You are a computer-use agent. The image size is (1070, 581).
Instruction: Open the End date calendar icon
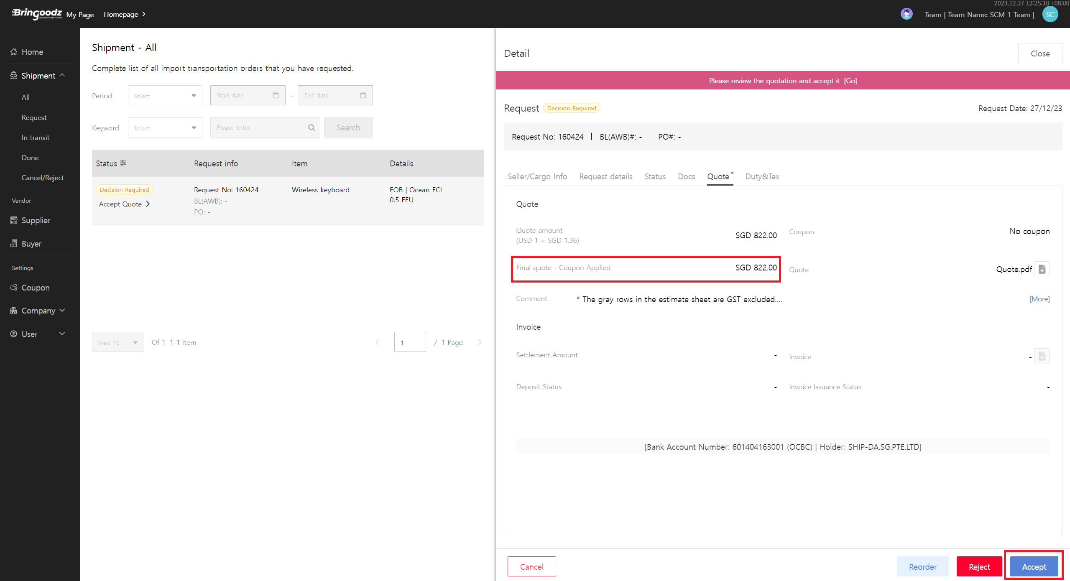point(363,95)
